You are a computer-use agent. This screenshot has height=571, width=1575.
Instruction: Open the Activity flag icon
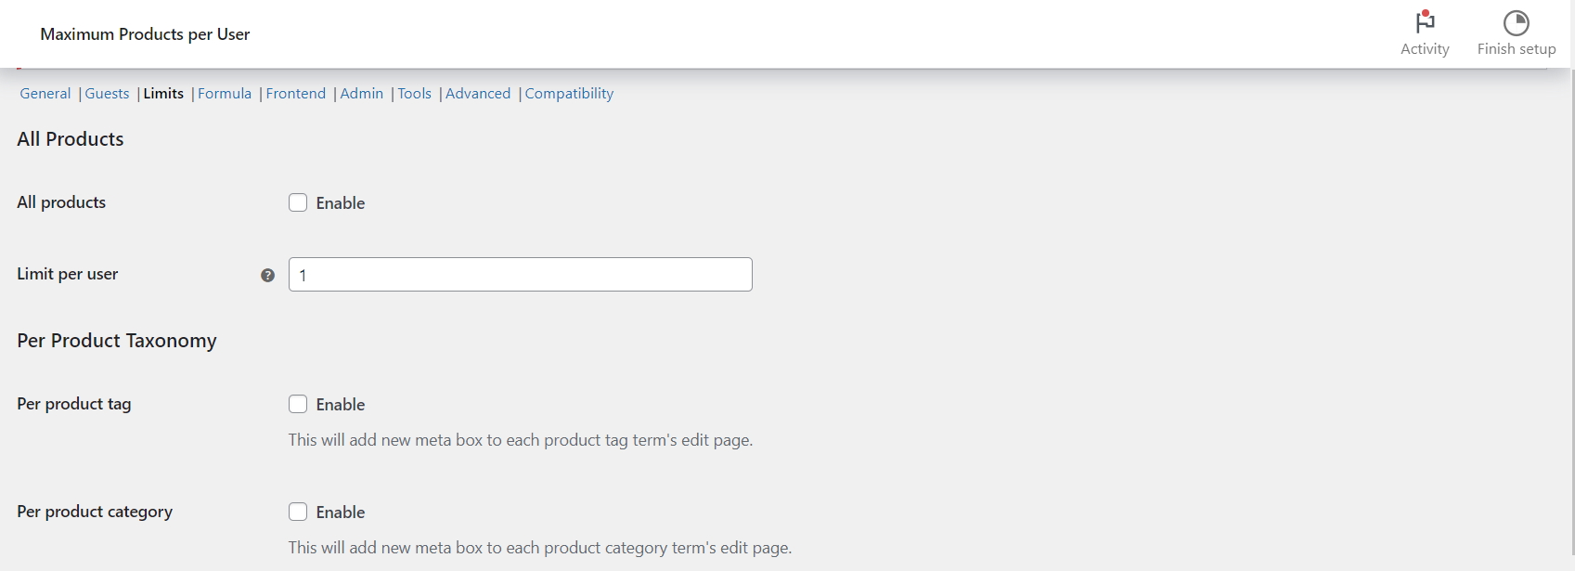coord(1425,21)
